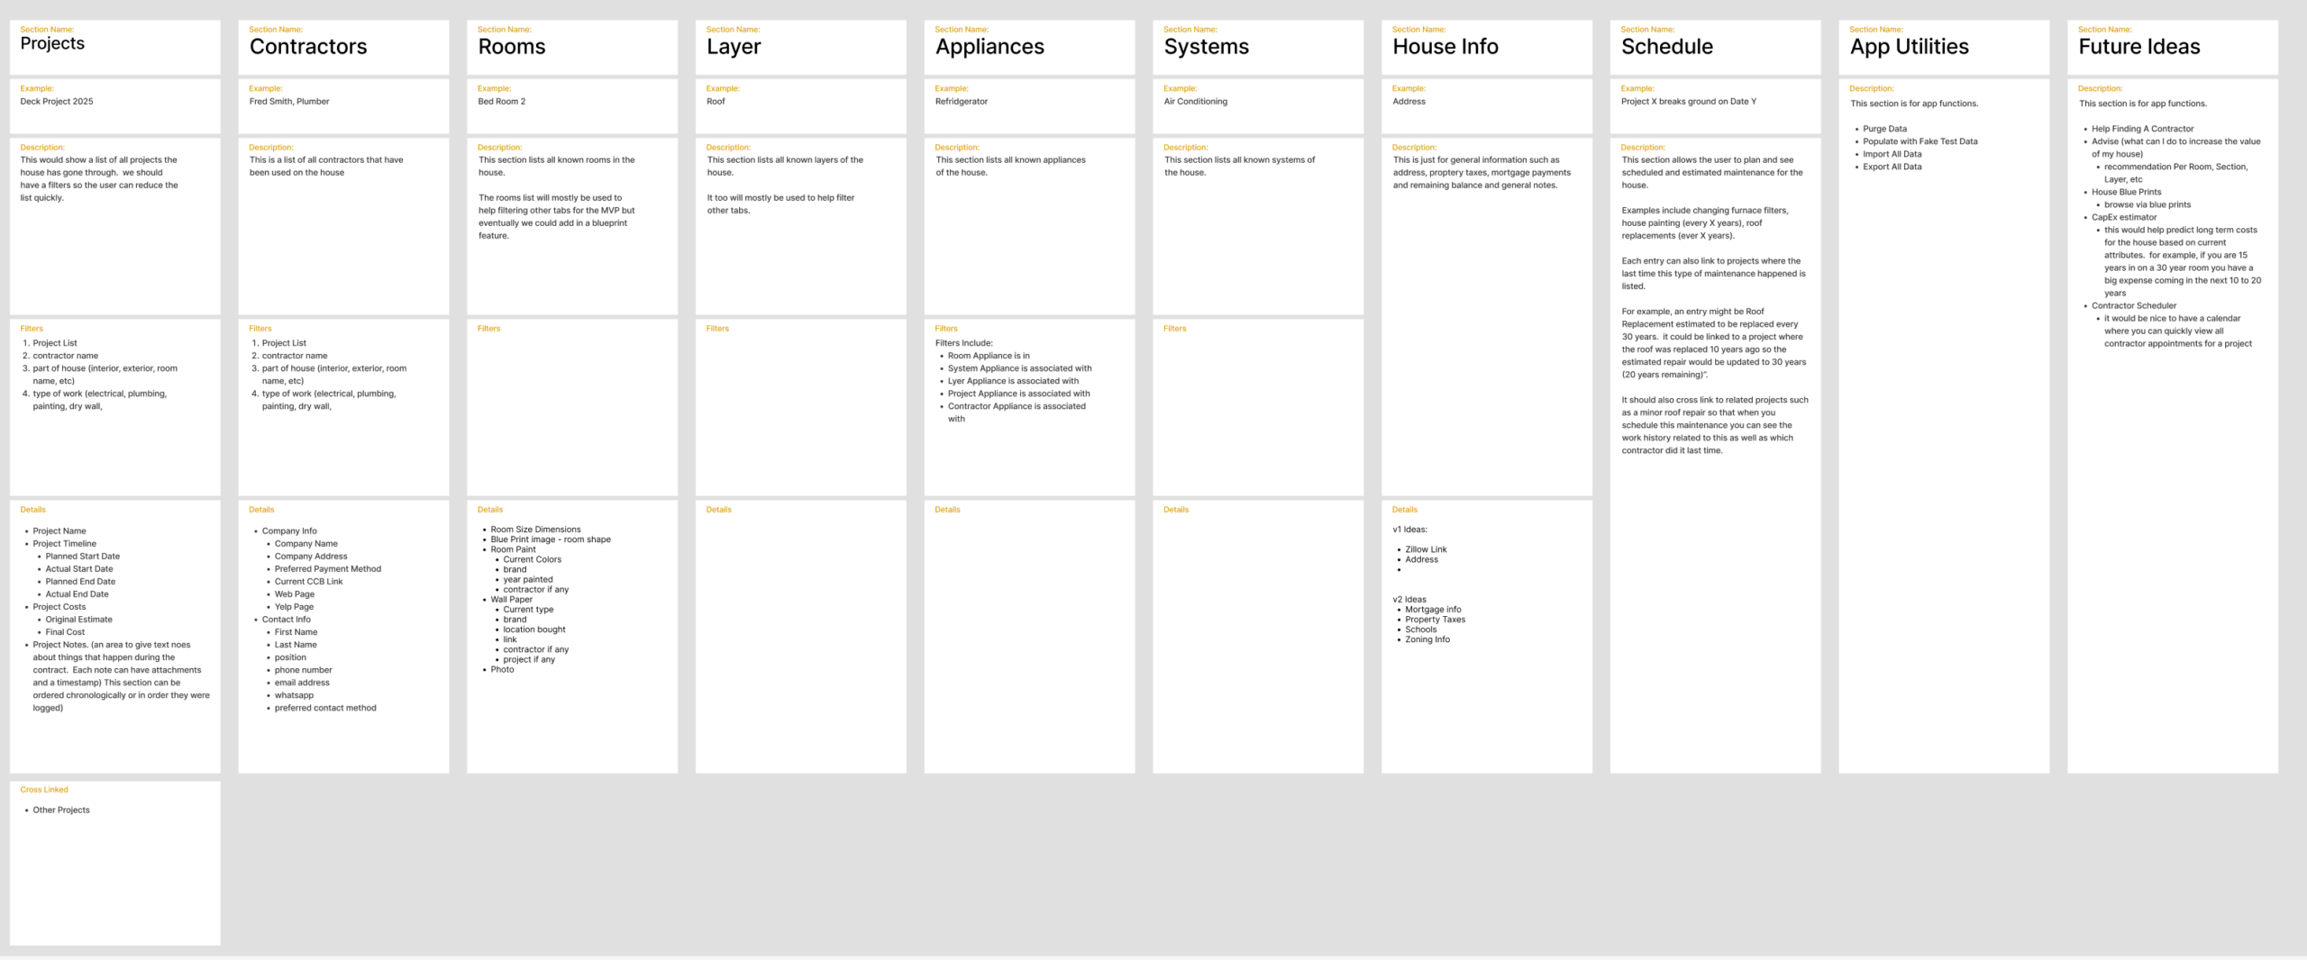Click the "Mortgage info" bullet
Screen dimensions: 2307x960
(1433, 610)
